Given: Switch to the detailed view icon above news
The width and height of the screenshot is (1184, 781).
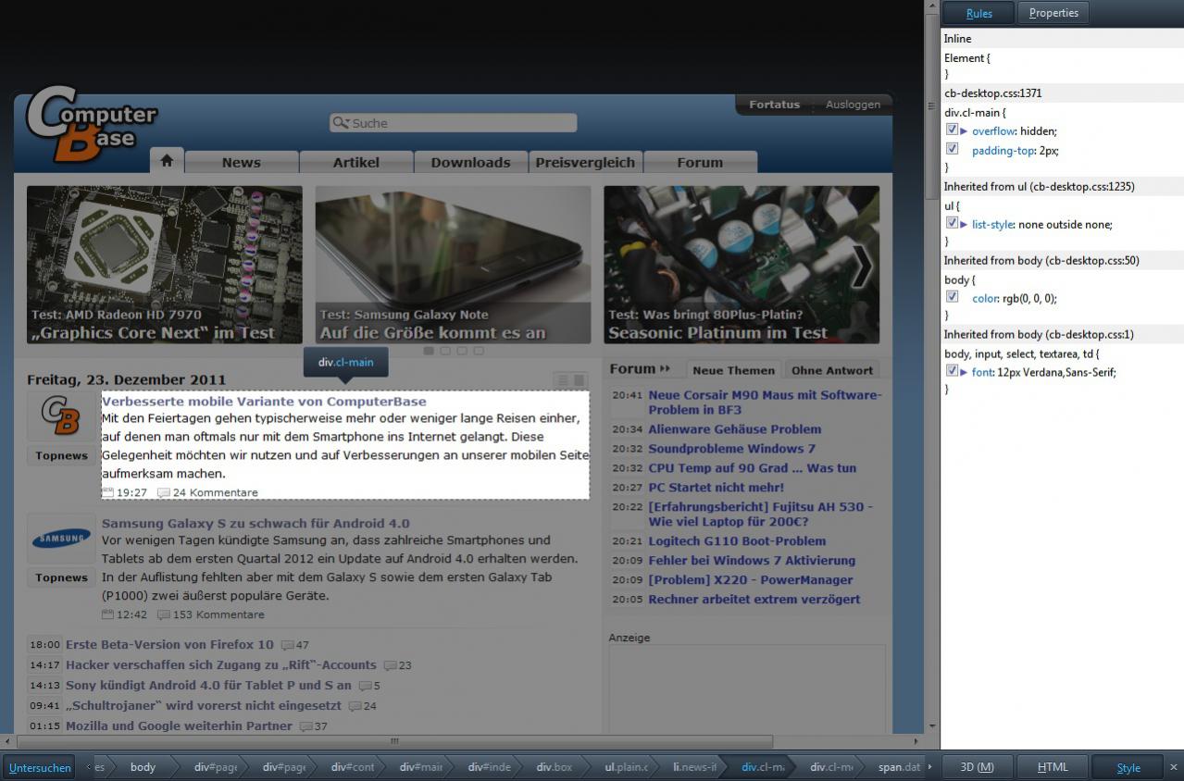Looking at the screenshot, I should pos(580,380).
